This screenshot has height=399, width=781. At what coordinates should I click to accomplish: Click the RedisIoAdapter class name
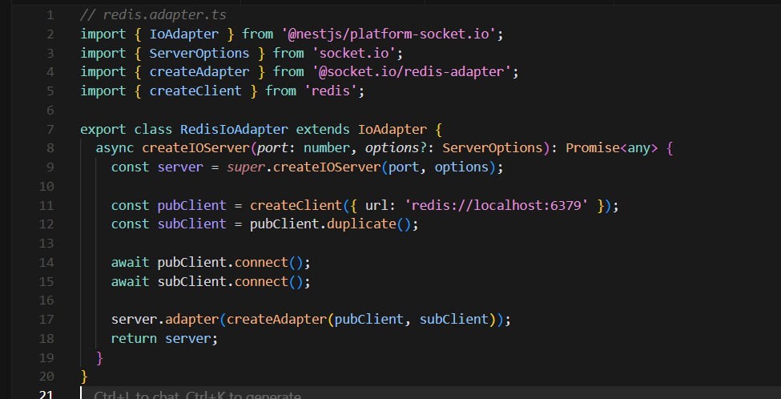pos(234,130)
